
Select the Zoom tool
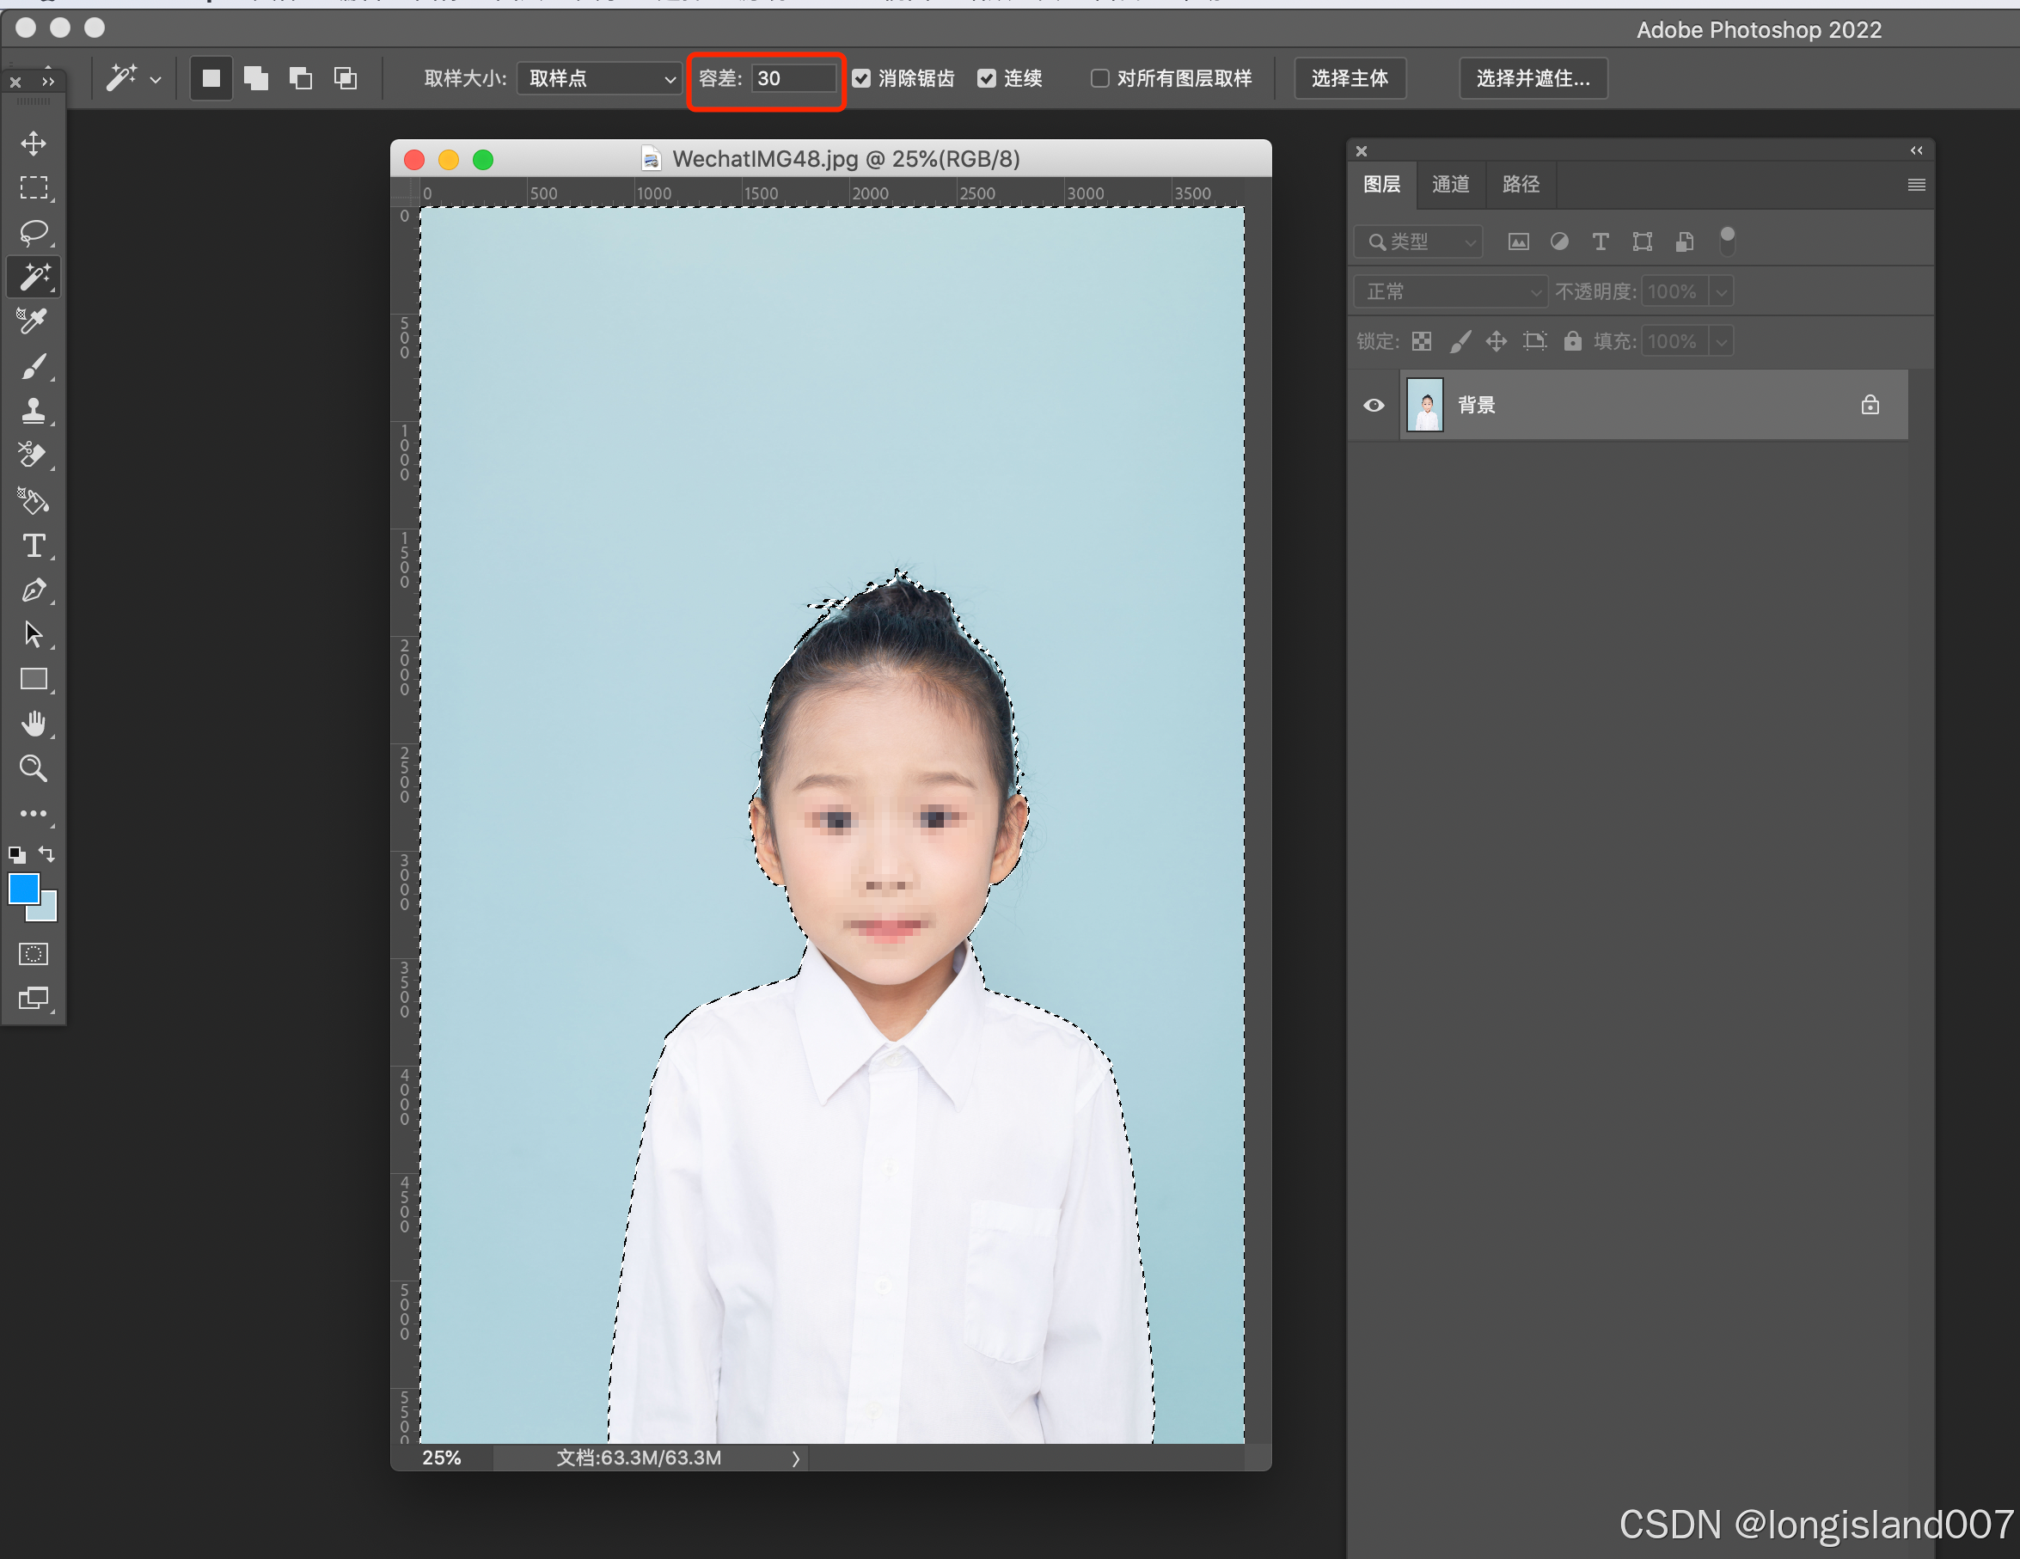point(34,767)
